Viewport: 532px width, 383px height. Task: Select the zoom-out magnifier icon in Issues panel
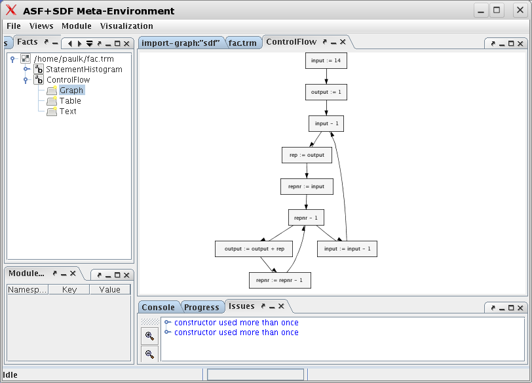click(x=149, y=354)
